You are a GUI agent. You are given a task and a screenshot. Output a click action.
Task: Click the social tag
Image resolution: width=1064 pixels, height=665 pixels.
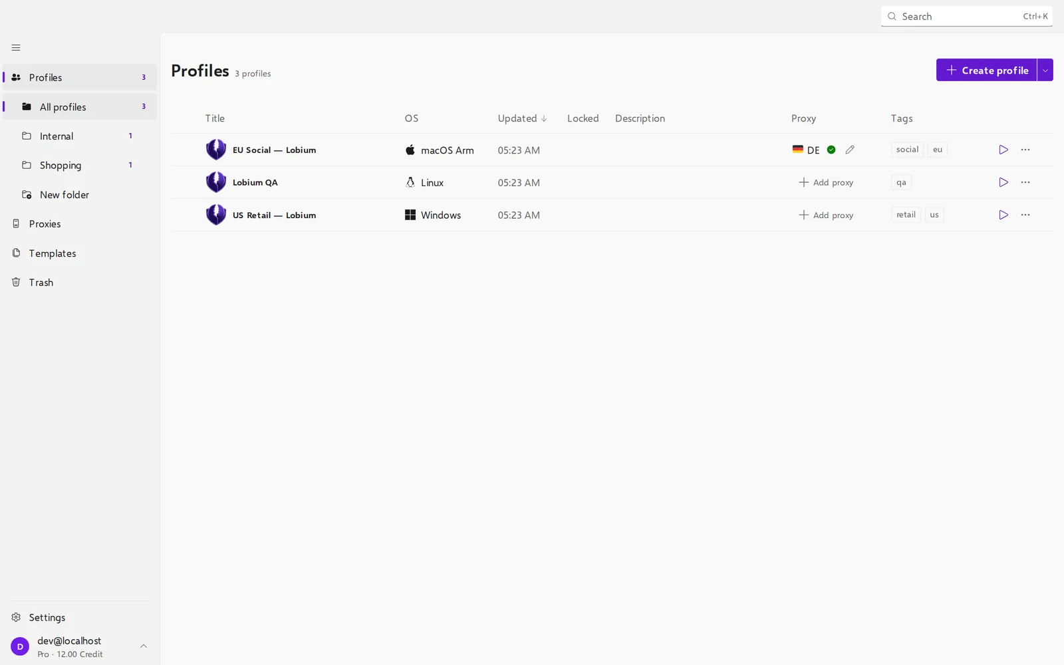pyautogui.click(x=907, y=150)
